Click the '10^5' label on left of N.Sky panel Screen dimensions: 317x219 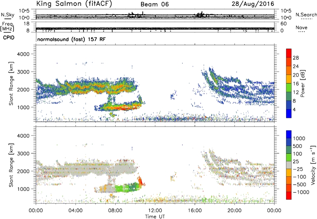coord(24,11)
